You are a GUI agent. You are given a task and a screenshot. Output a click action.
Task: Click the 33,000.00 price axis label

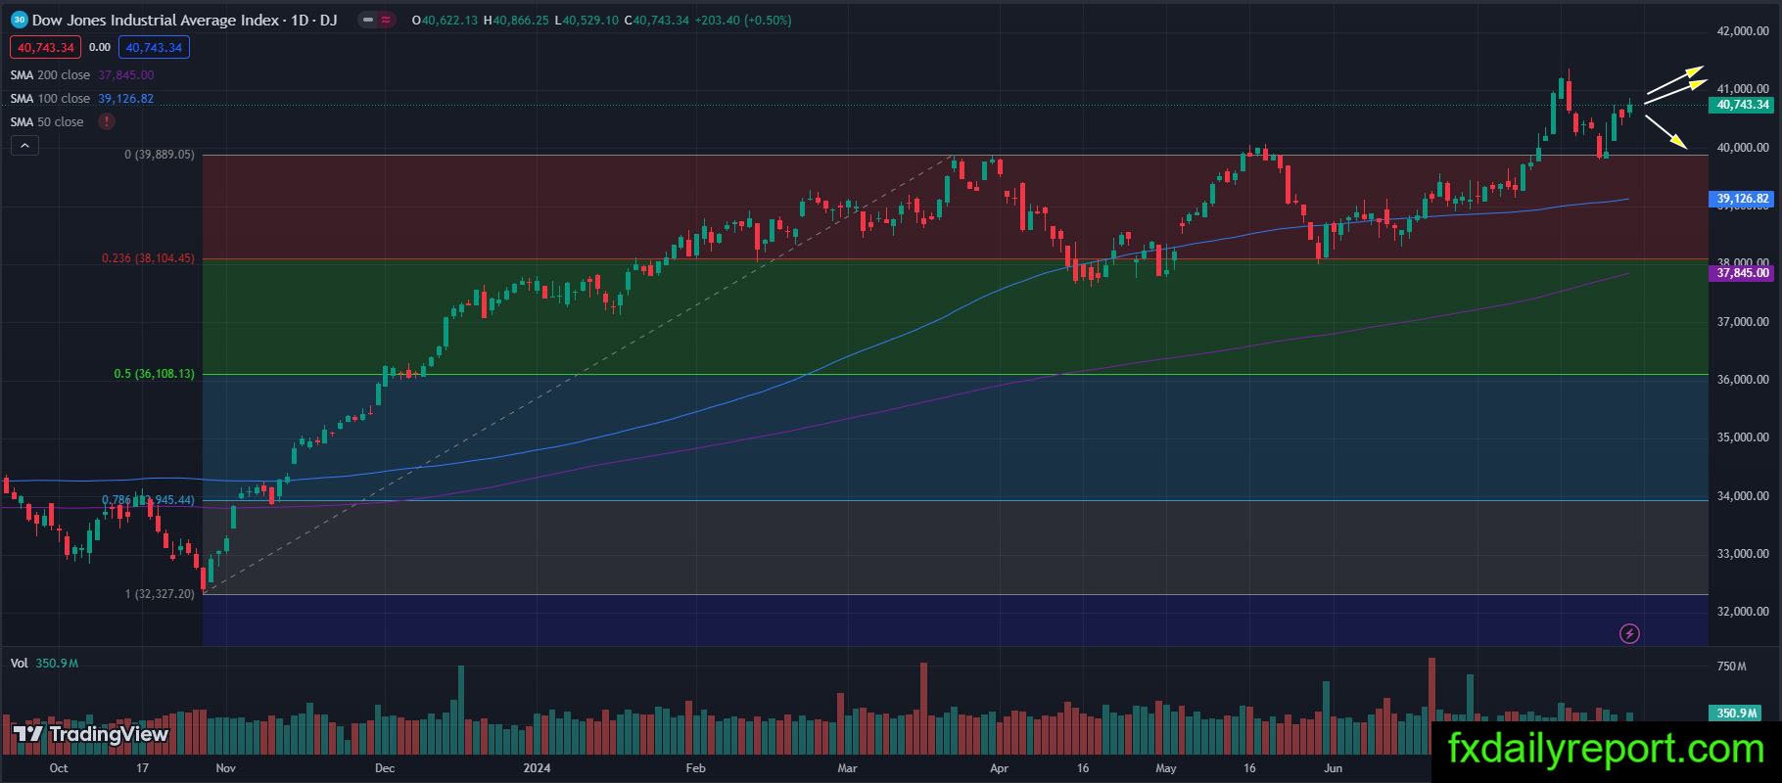click(1743, 554)
